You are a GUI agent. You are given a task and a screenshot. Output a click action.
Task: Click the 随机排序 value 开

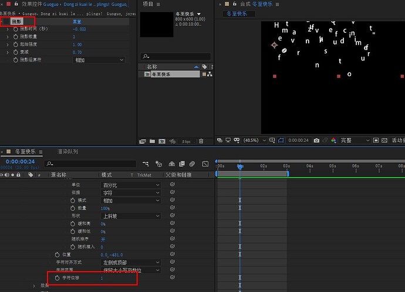click(103, 239)
